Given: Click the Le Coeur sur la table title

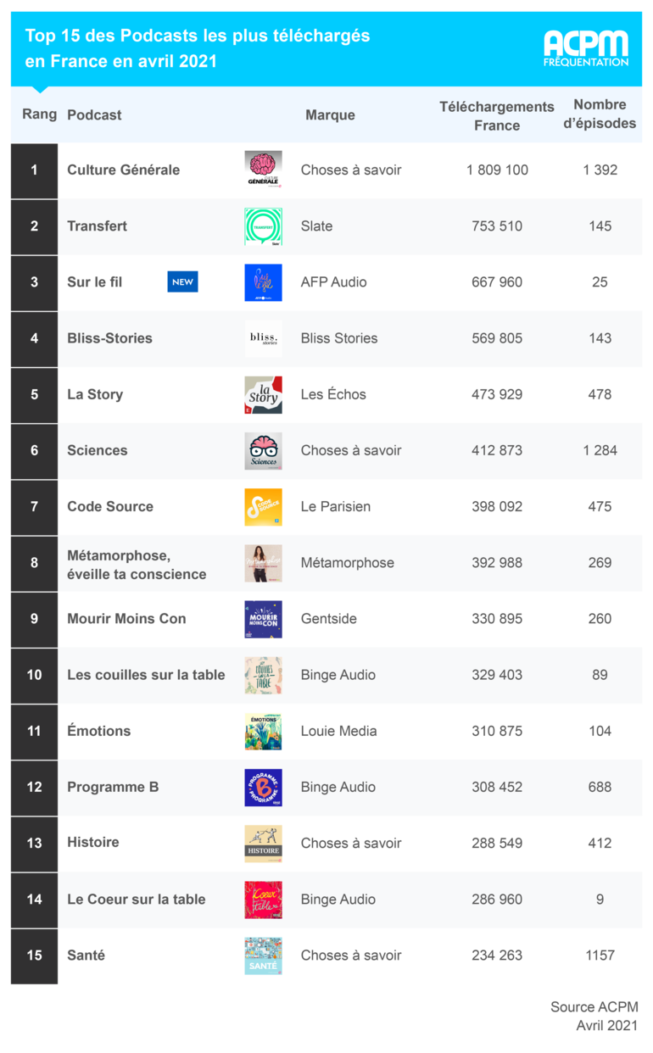Looking at the screenshot, I should click(137, 899).
